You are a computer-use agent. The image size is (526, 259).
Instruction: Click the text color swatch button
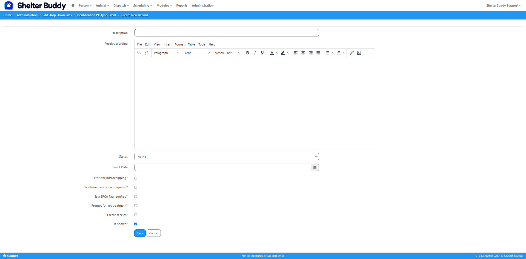point(272,53)
